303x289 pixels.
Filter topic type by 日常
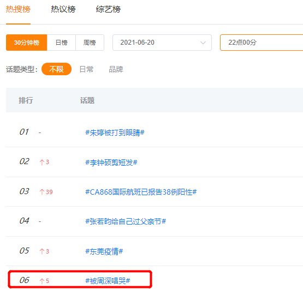pos(86,69)
